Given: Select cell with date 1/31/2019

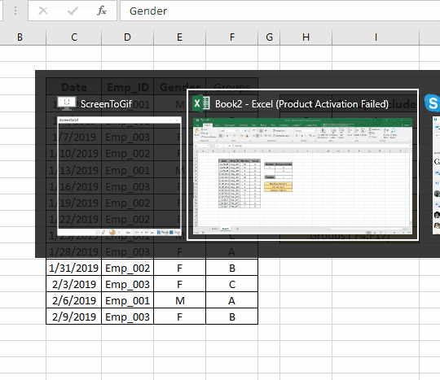Looking at the screenshot, I should pos(74,268).
